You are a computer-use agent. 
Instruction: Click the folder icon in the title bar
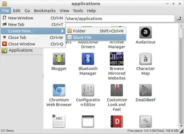click(x=4, y=4)
